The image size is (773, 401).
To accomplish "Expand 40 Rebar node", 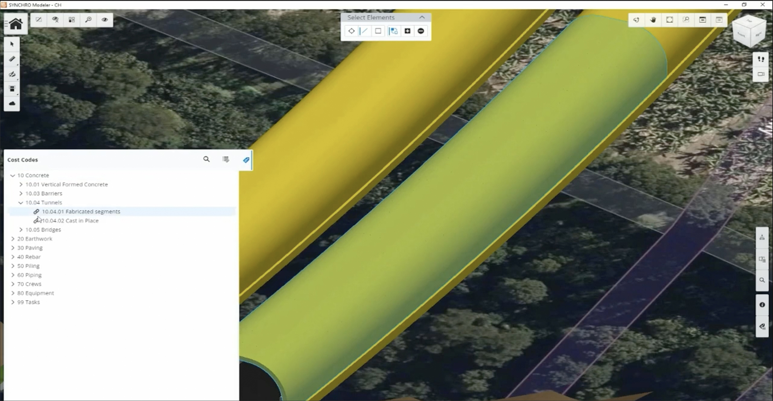I will [x=13, y=257].
